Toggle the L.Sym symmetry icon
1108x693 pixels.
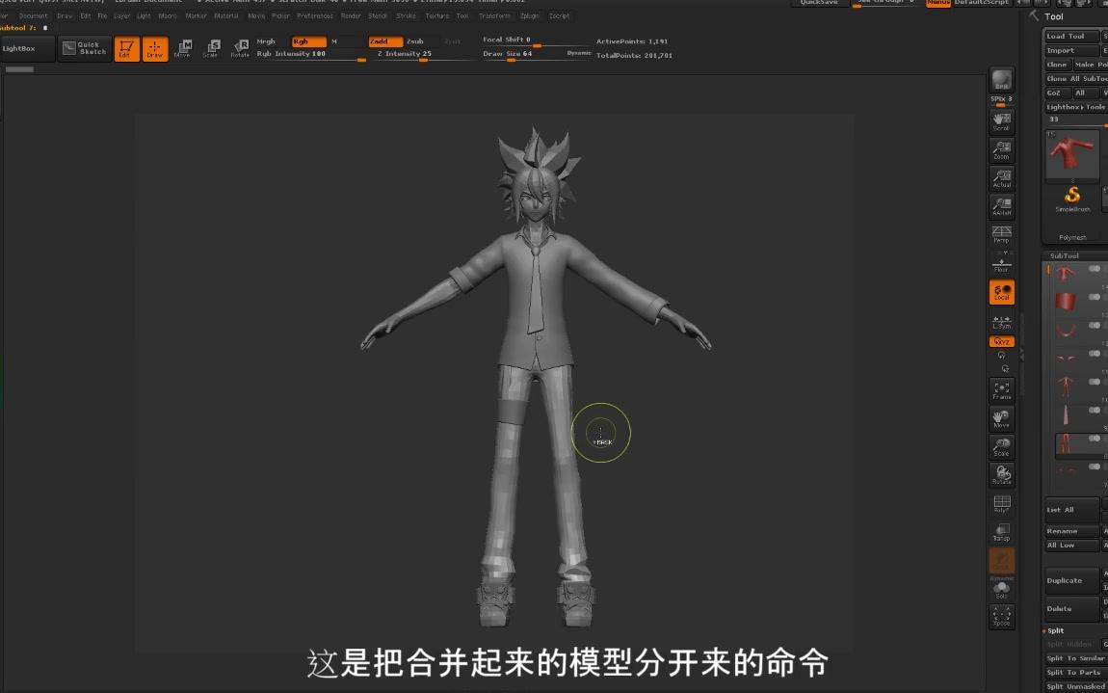pos(1001,322)
